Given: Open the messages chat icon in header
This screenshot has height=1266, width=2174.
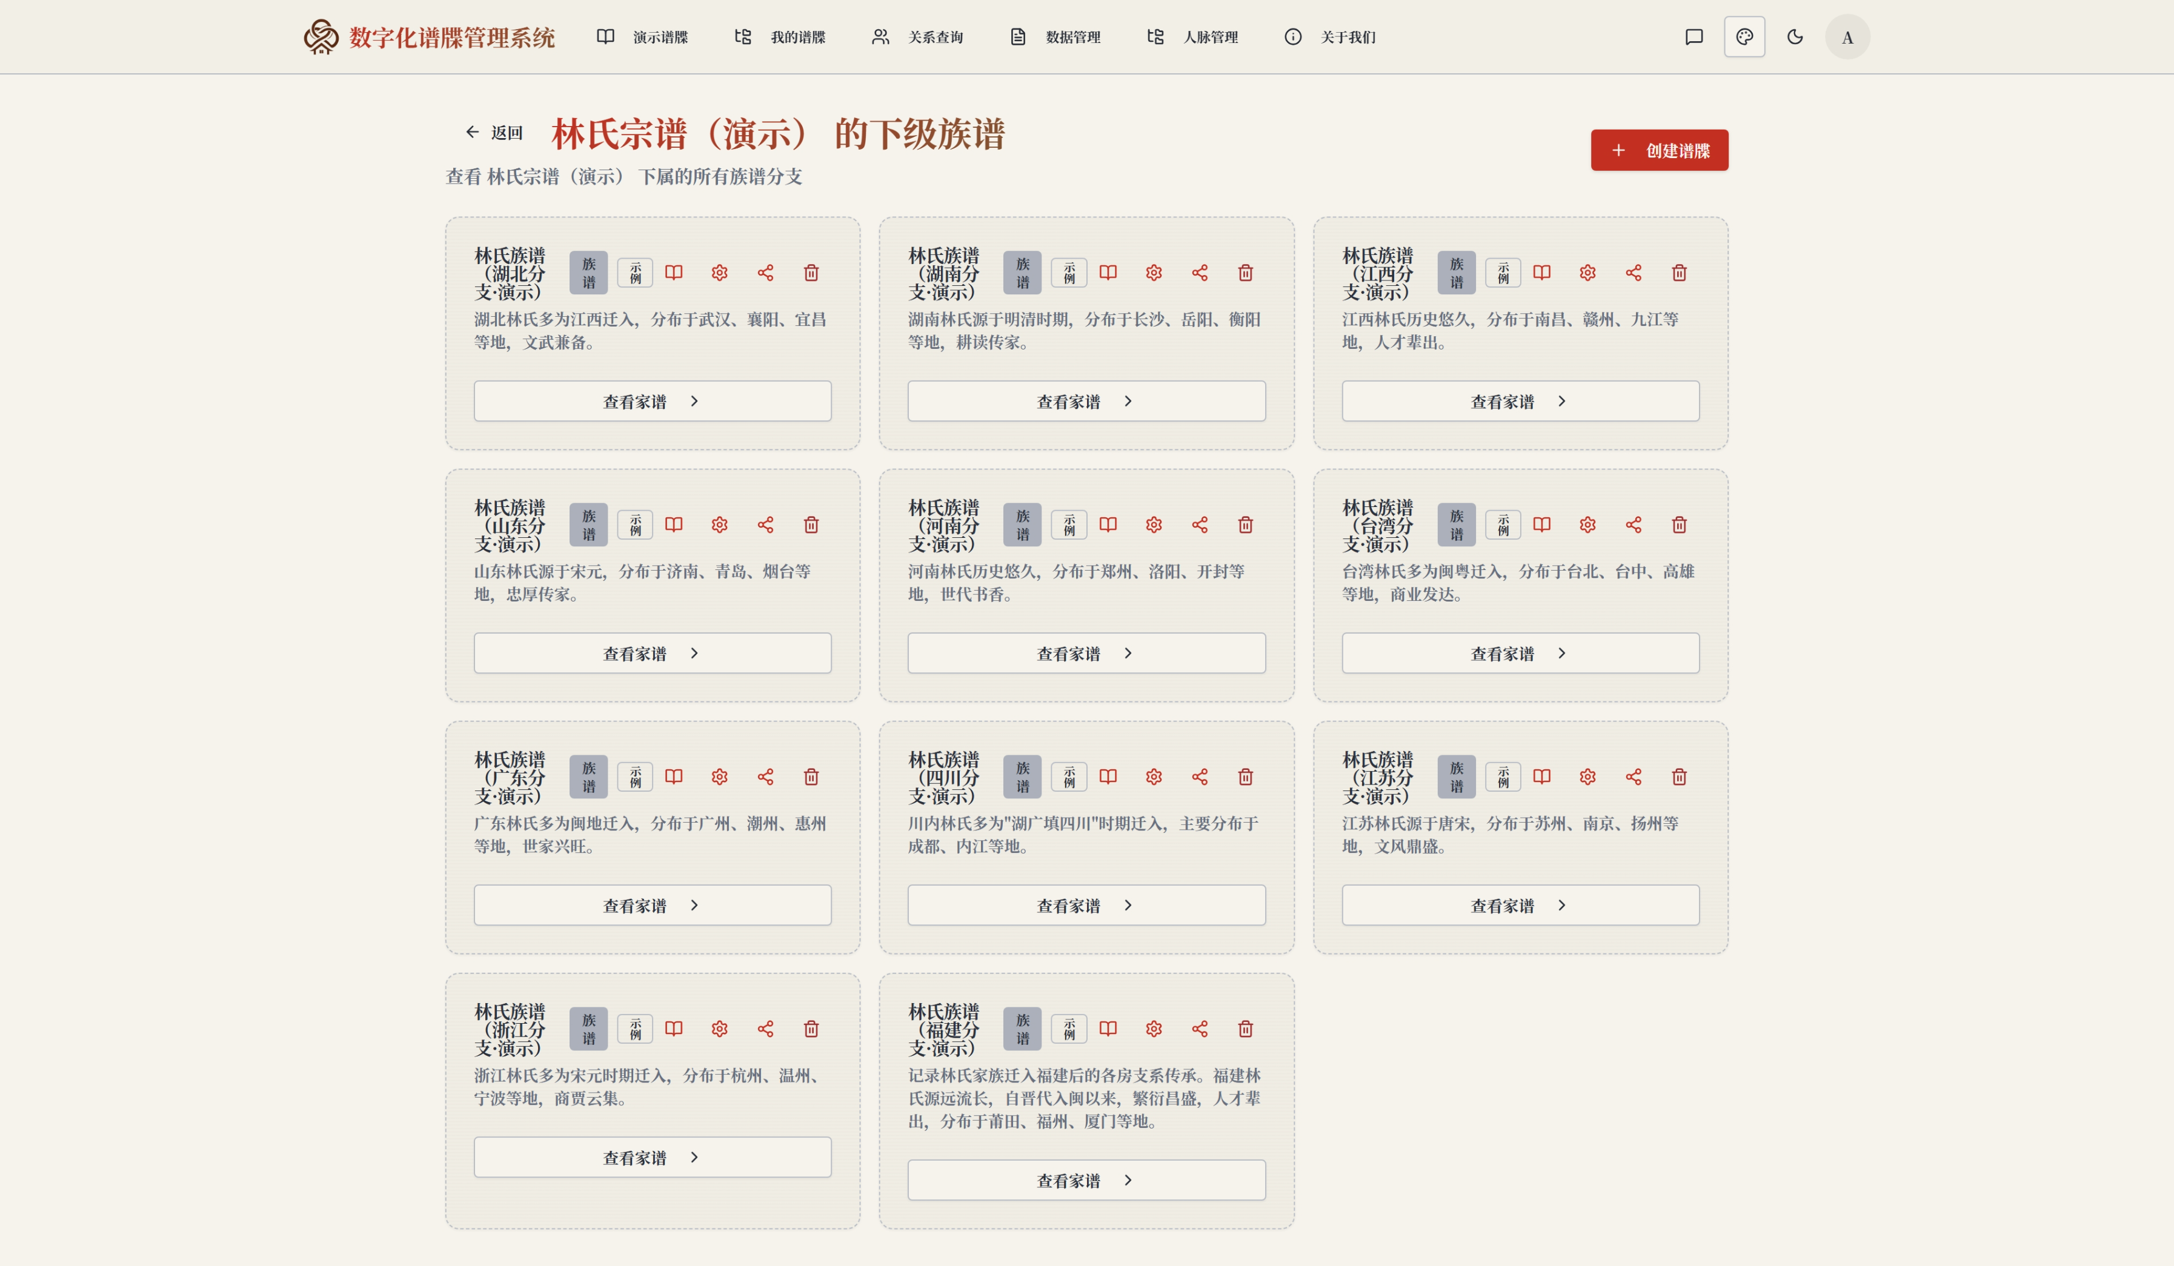Looking at the screenshot, I should pyautogui.click(x=1694, y=37).
